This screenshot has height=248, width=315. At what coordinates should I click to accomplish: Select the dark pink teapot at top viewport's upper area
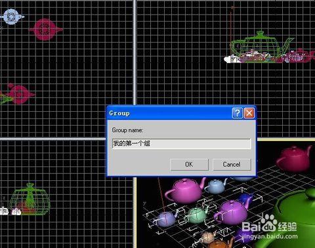pos(45,30)
